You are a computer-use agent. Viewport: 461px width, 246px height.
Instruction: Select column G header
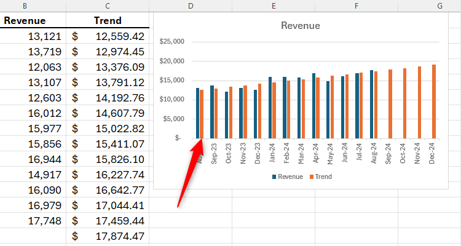click(x=439, y=6)
